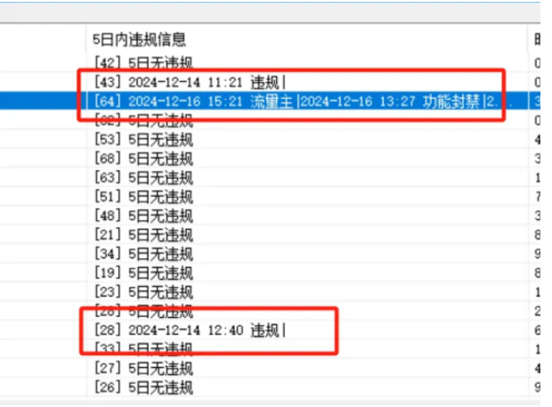Screen dimensions: 552x407
Task: Select row [23] 5日无违规
Action: coord(142,292)
